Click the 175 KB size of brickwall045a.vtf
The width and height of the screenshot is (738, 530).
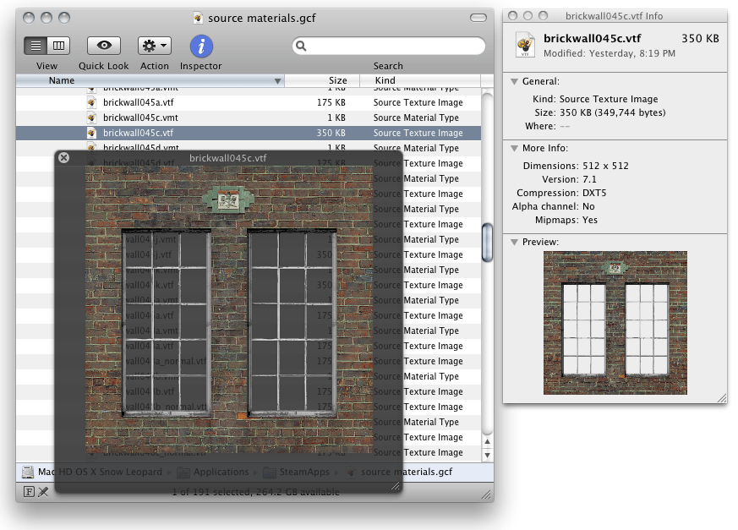[331, 102]
